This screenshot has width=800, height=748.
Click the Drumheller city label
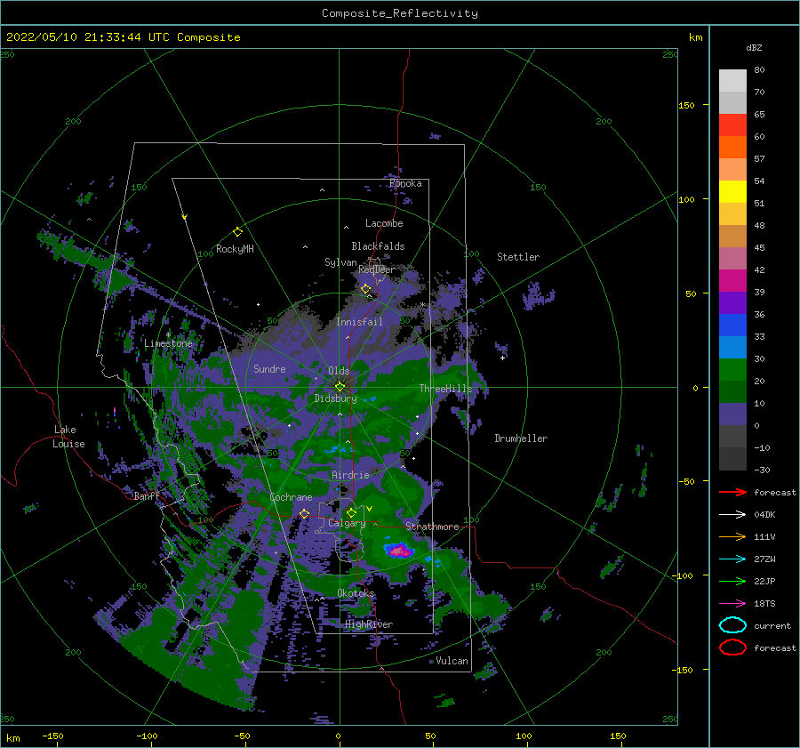521,438
